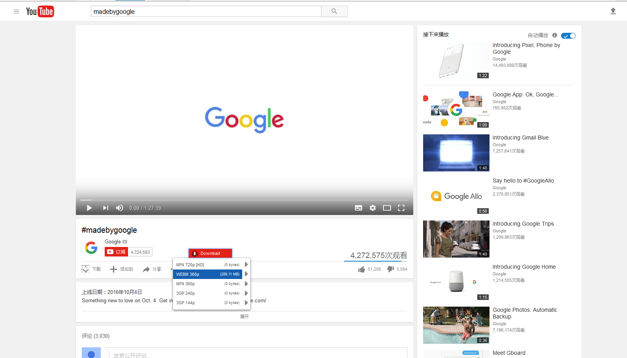Screen dimensions: 627x358
Task: Open Google Allo video thumbnail
Action: tap(456, 196)
